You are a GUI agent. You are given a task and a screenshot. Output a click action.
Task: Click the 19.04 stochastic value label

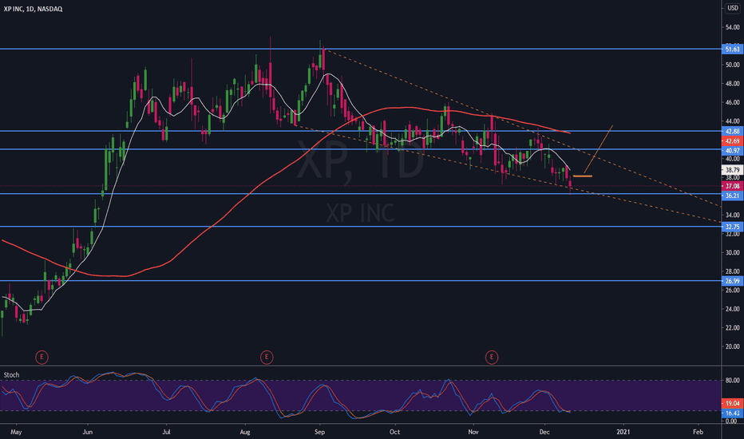pos(732,403)
